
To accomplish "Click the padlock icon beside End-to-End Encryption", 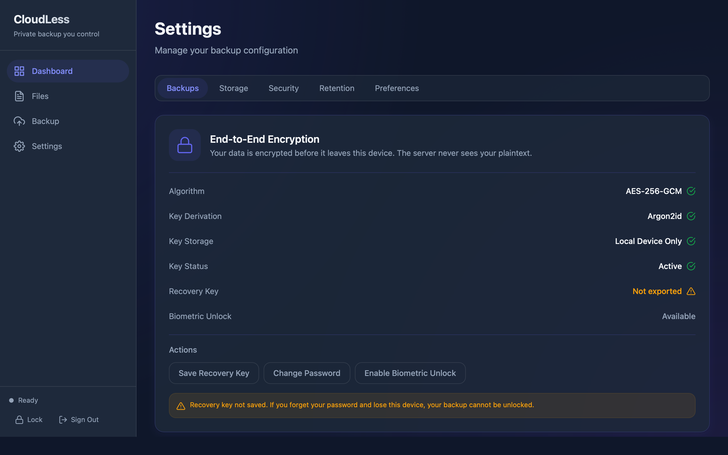I will tap(185, 145).
